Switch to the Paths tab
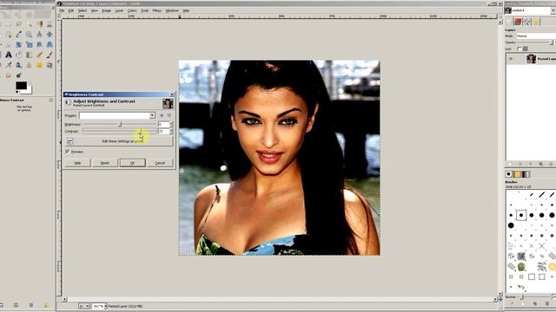 527,22
